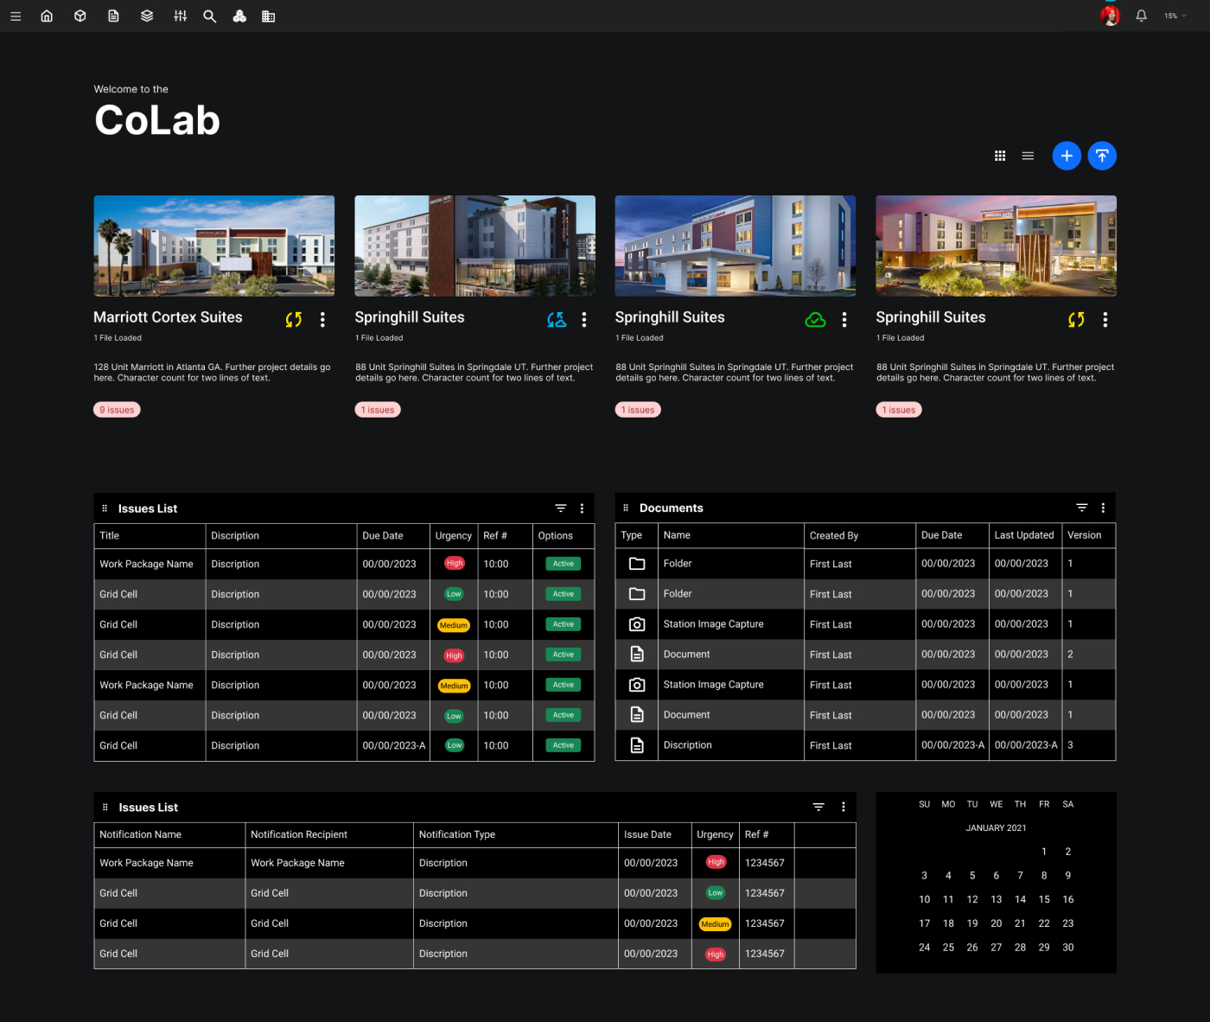Image resolution: width=1210 pixels, height=1022 pixels.
Task: Open Marriott Cortex Suites three-dot menu
Action: pos(322,320)
